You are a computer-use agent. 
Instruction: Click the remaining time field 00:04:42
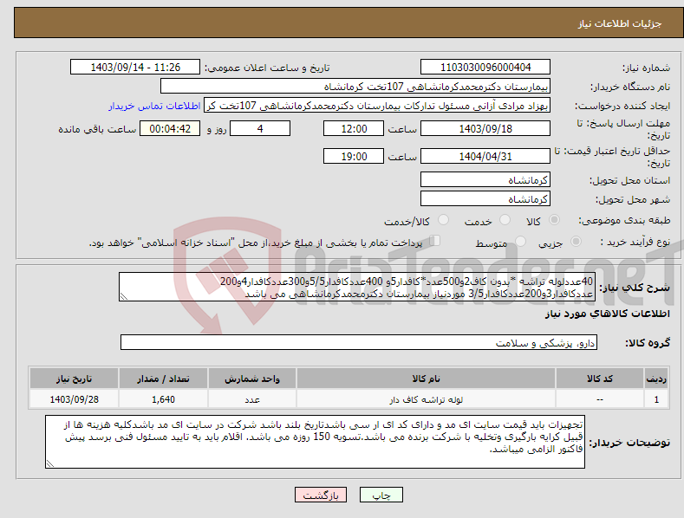(x=170, y=128)
